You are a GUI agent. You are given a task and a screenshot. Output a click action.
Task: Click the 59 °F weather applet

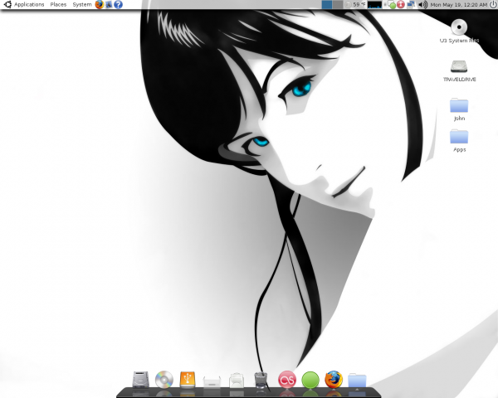[355, 4]
